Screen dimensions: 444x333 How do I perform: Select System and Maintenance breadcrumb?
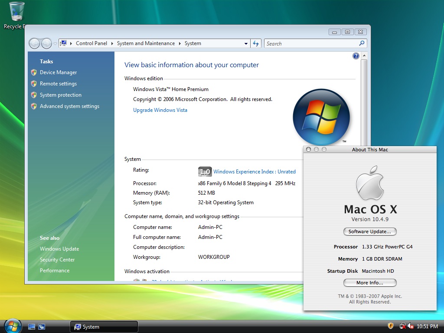[x=146, y=43]
